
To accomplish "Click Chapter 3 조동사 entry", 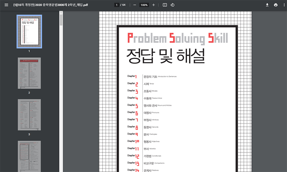I will (142, 91).
